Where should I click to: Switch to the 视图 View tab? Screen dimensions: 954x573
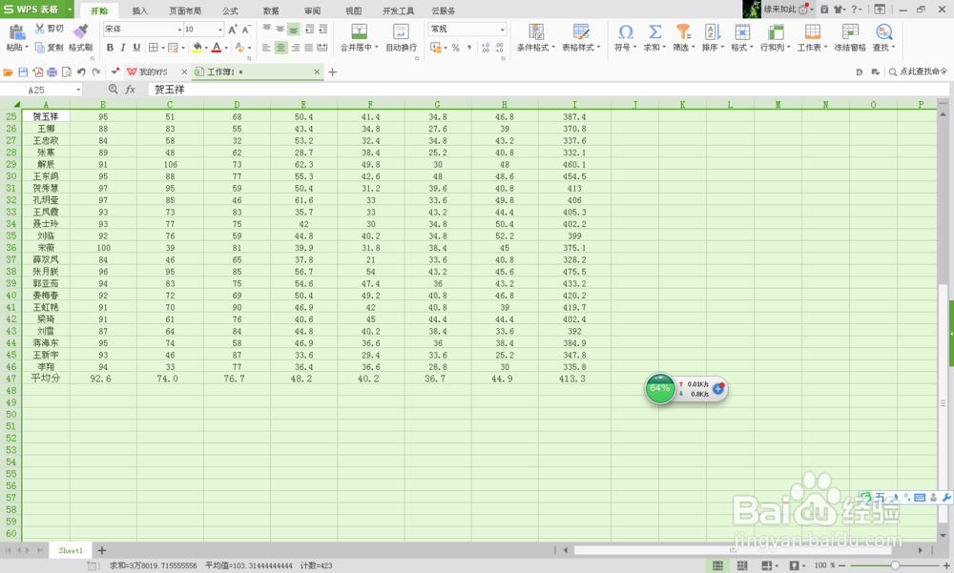coord(354,10)
